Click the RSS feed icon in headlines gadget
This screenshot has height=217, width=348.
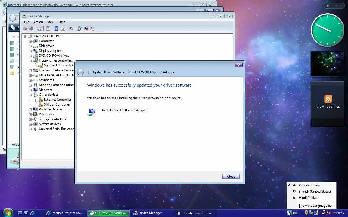point(328,99)
